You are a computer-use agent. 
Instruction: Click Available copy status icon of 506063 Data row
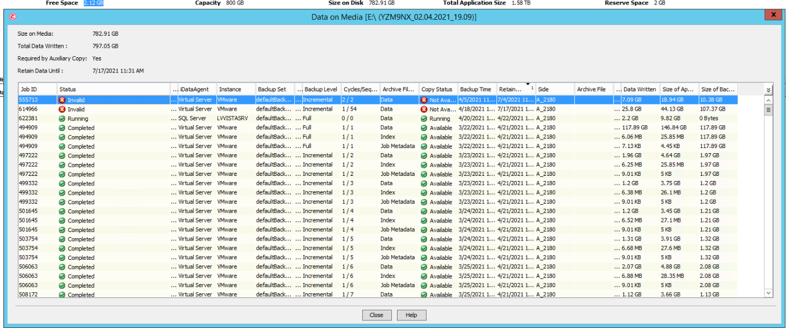(424, 267)
